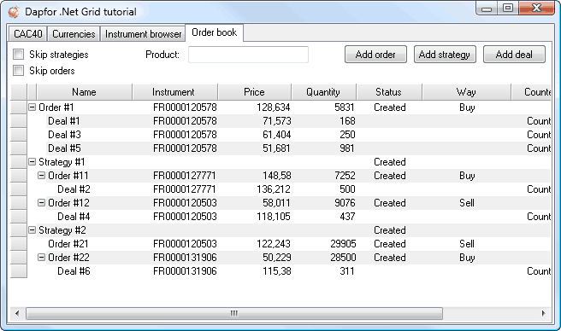Image resolution: width=561 pixels, height=331 pixels.
Task: Enable the Skip orders checkbox
Action: click(18, 70)
